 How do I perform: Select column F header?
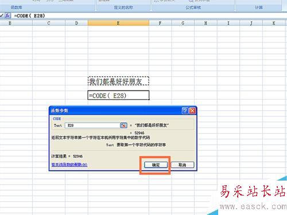(160, 23)
